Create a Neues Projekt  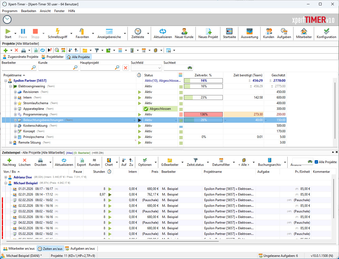click(208, 33)
